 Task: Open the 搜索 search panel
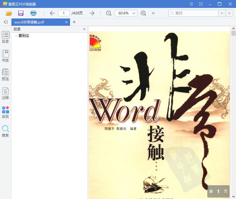pyautogui.click(x=5, y=131)
